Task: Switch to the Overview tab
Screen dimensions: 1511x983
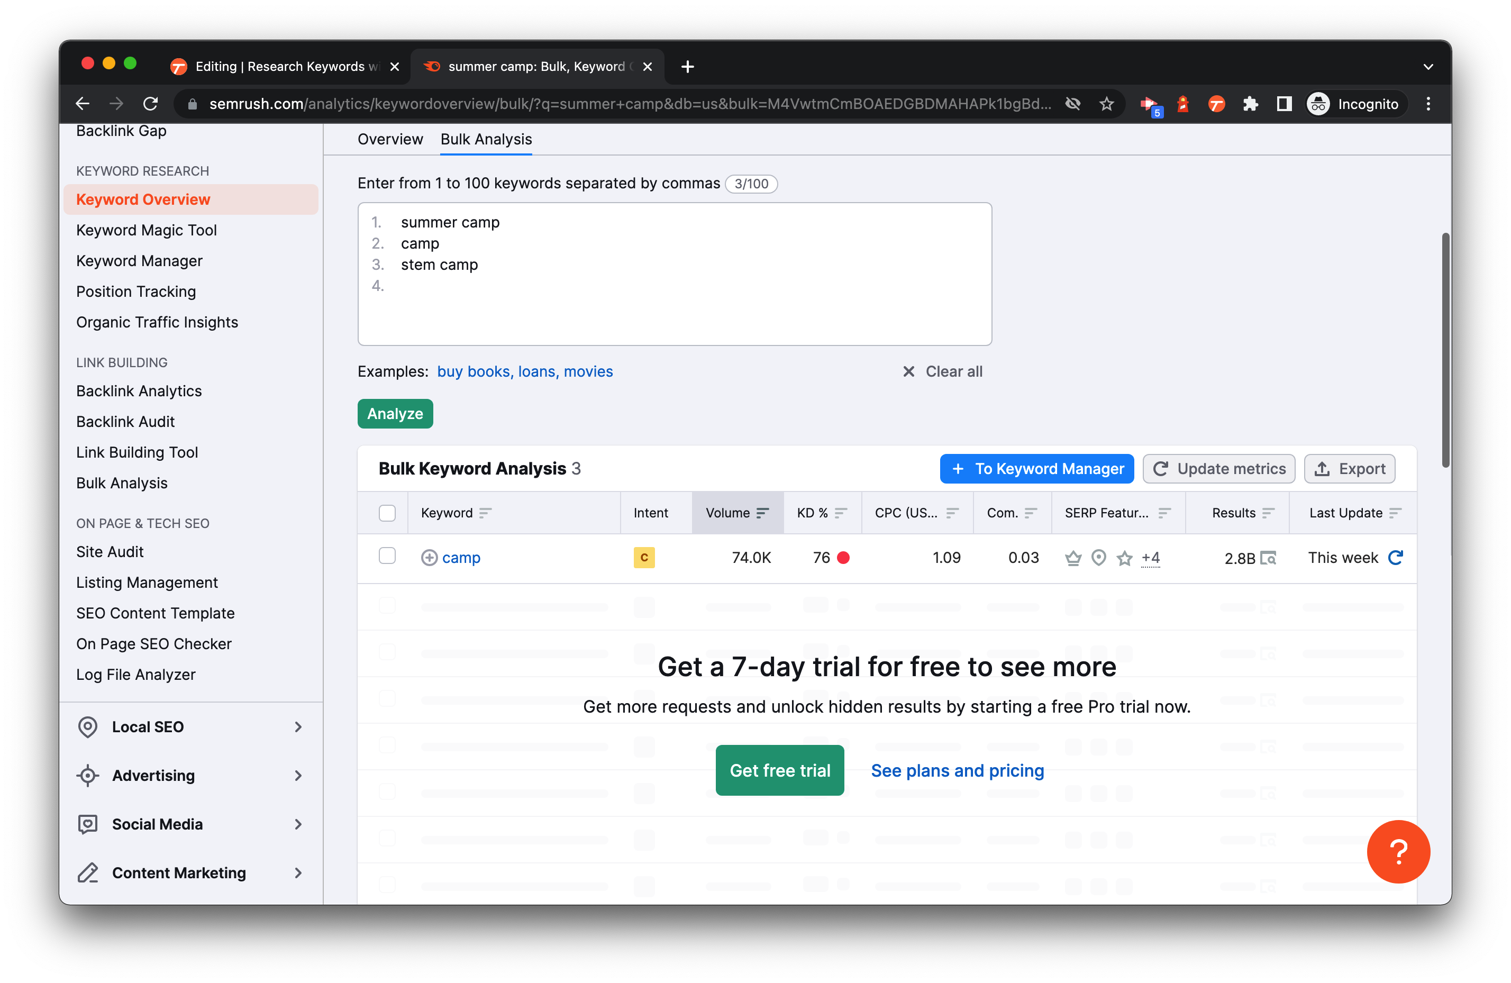Action: [390, 139]
